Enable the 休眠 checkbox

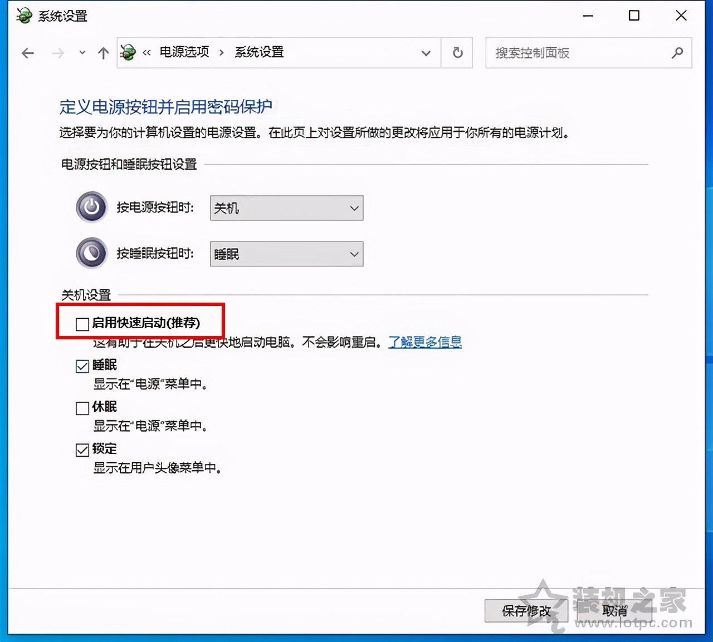click(x=82, y=407)
